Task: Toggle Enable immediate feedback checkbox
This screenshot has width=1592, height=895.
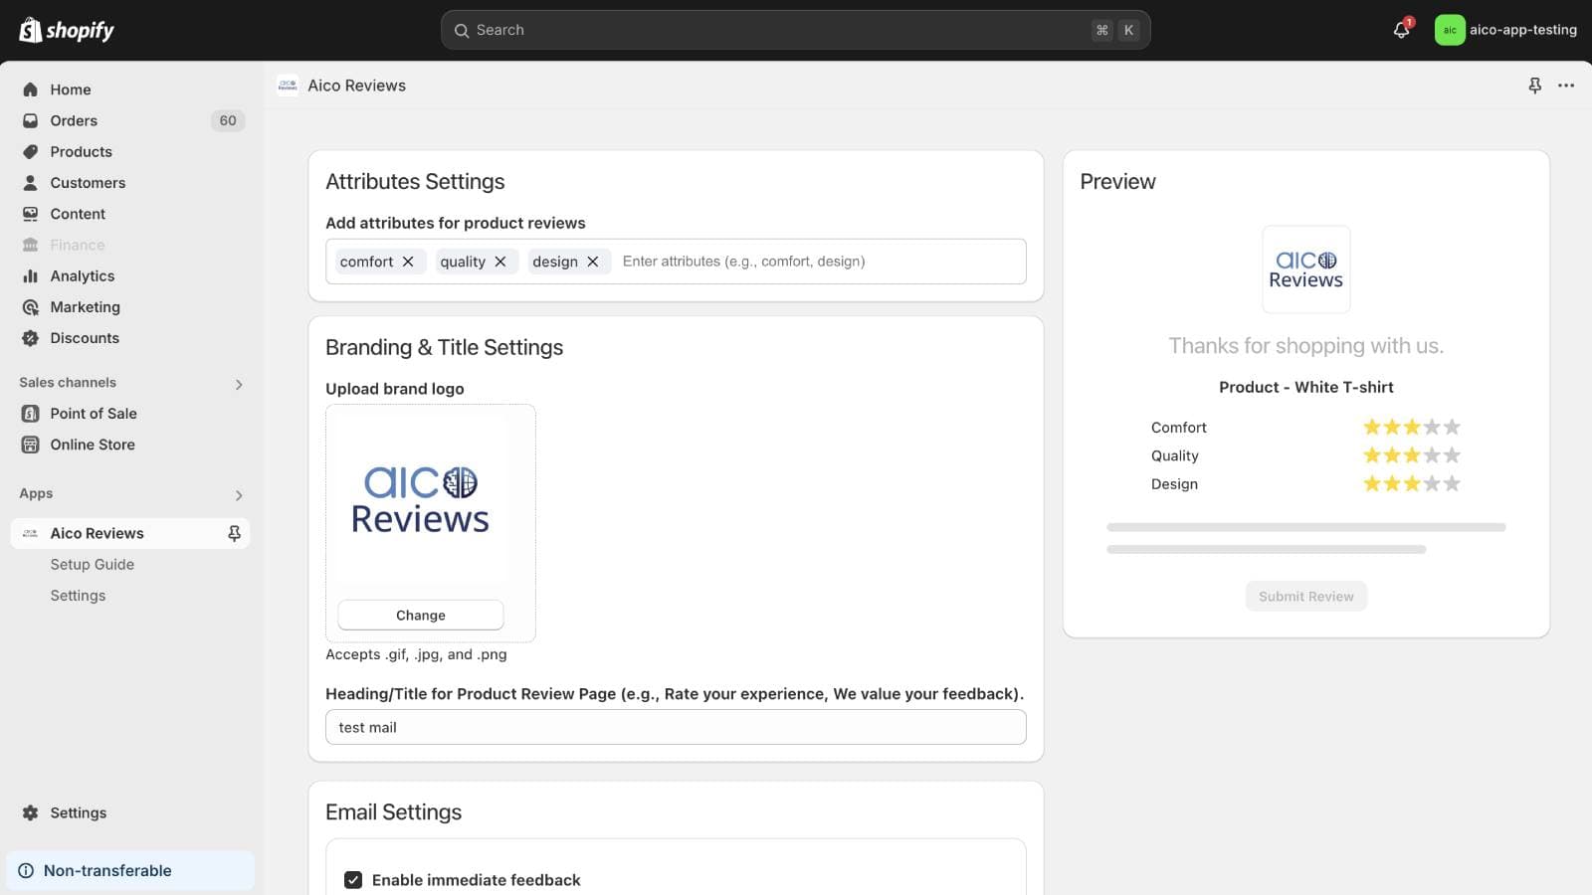Action: point(353,880)
